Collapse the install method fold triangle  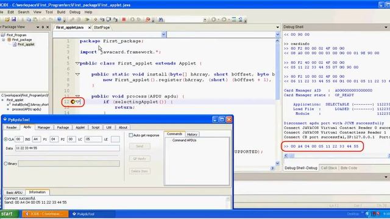77,74
